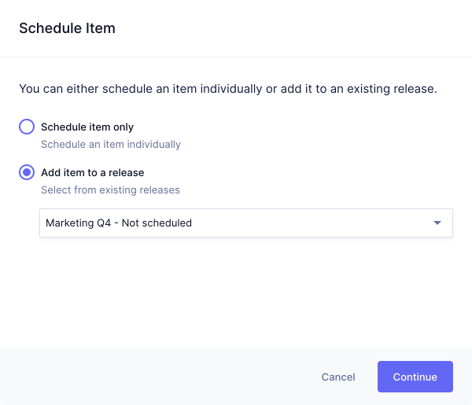The image size is (472, 405).
Task: Click the blank dialog area below the dropdown
Action: click(x=236, y=291)
